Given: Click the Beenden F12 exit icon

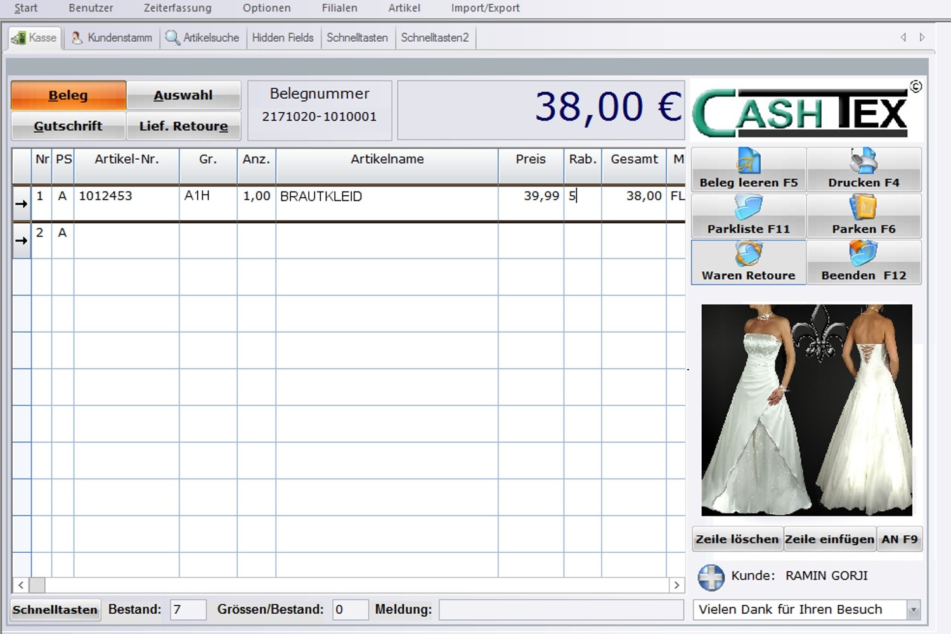Looking at the screenshot, I should (864, 254).
